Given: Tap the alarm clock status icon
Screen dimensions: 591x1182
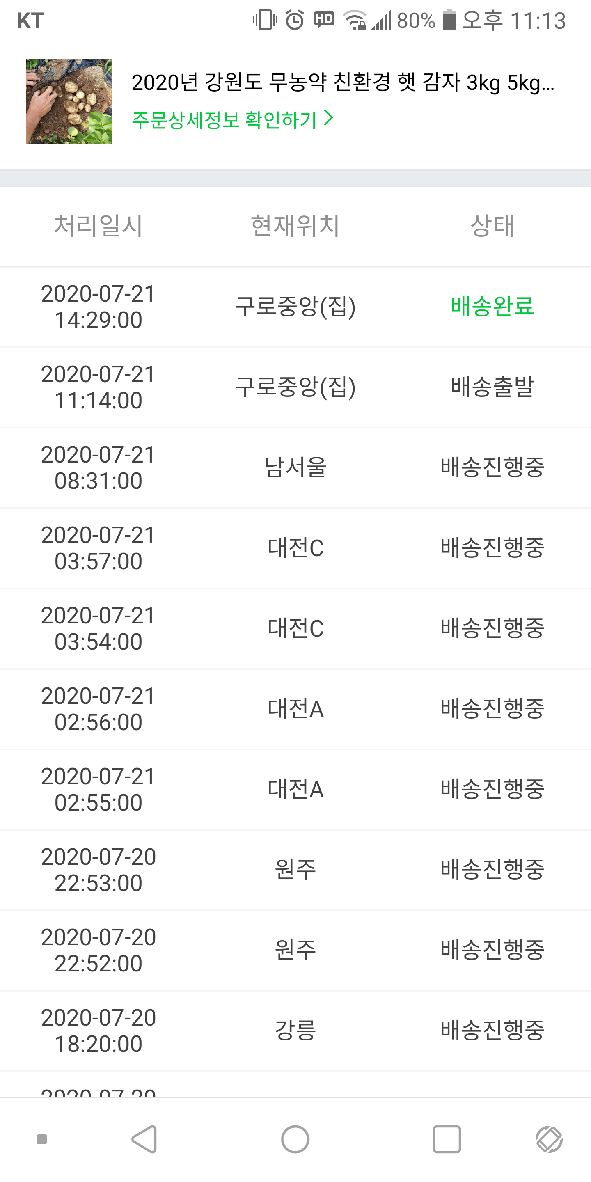Looking at the screenshot, I should tap(295, 21).
